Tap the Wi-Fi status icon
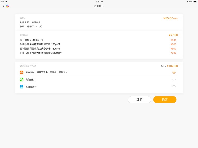 pos(6,2)
